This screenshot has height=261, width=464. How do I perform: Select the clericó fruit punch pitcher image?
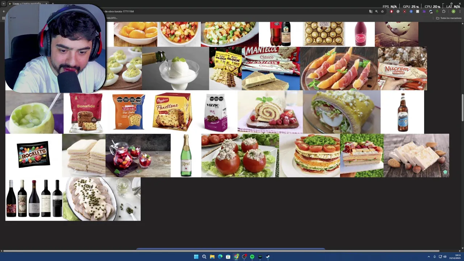(138, 156)
